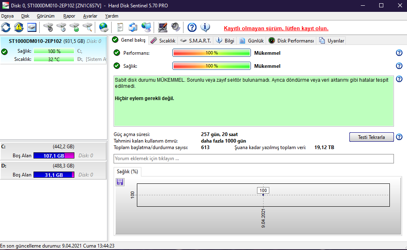Switch to the Disk Performansı tab
The image size is (407, 250).
click(291, 41)
